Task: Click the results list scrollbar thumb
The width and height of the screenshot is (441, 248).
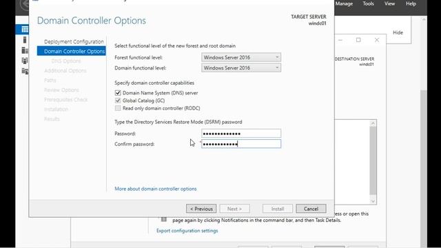Action: (373, 161)
